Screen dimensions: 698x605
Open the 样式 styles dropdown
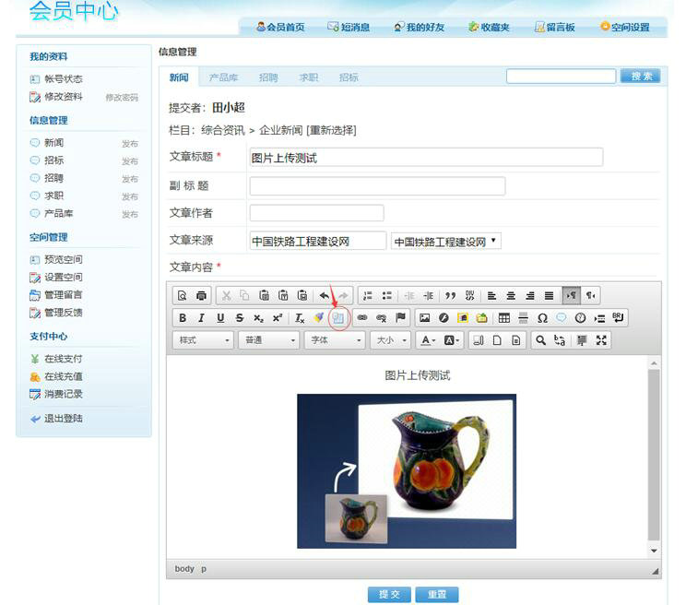[x=204, y=340]
